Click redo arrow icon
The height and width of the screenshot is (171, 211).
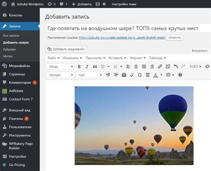[x=183, y=66]
